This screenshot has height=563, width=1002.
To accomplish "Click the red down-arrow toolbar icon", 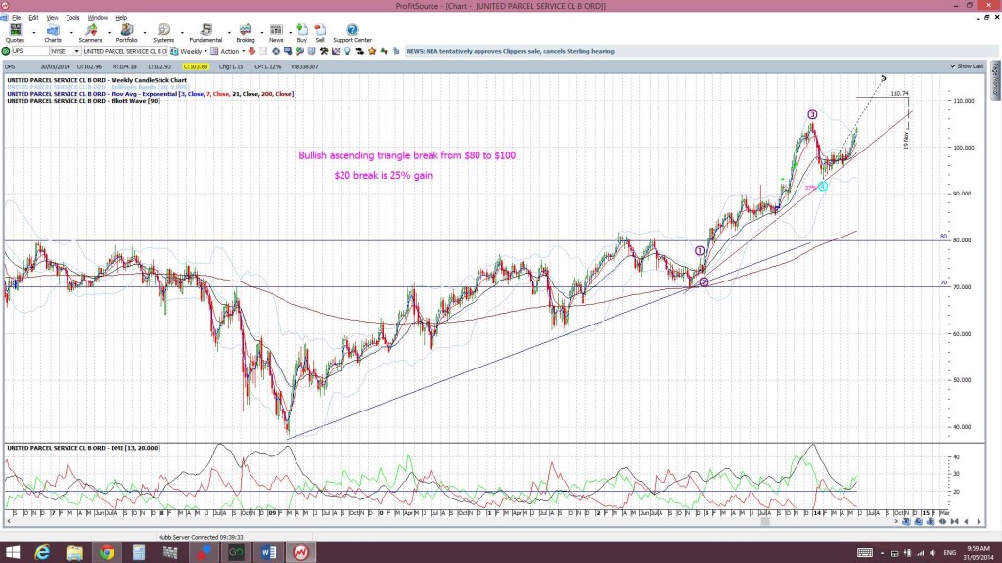I will [x=251, y=51].
